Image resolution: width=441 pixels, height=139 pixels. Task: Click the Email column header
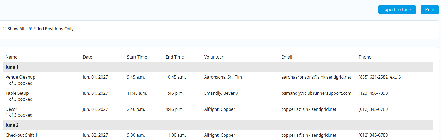tap(287, 57)
